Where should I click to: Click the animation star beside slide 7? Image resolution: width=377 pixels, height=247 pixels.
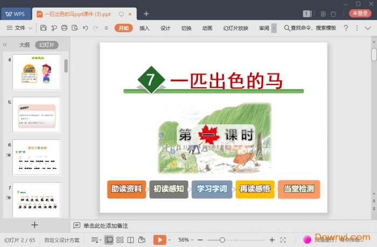(9, 197)
